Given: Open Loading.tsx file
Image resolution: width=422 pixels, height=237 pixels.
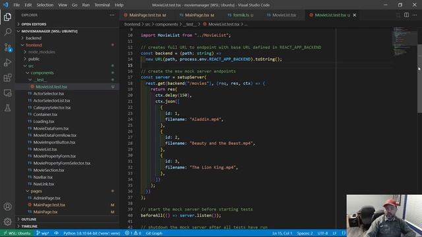Looking at the screenshot, I should 67,121.
